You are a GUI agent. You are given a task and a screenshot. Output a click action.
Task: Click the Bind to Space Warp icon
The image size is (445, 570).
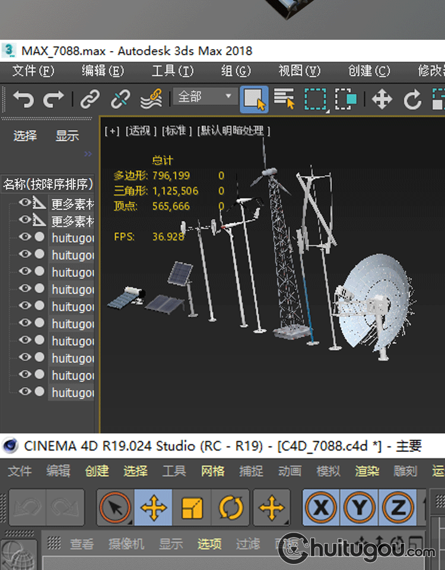[x=151, y=99]
